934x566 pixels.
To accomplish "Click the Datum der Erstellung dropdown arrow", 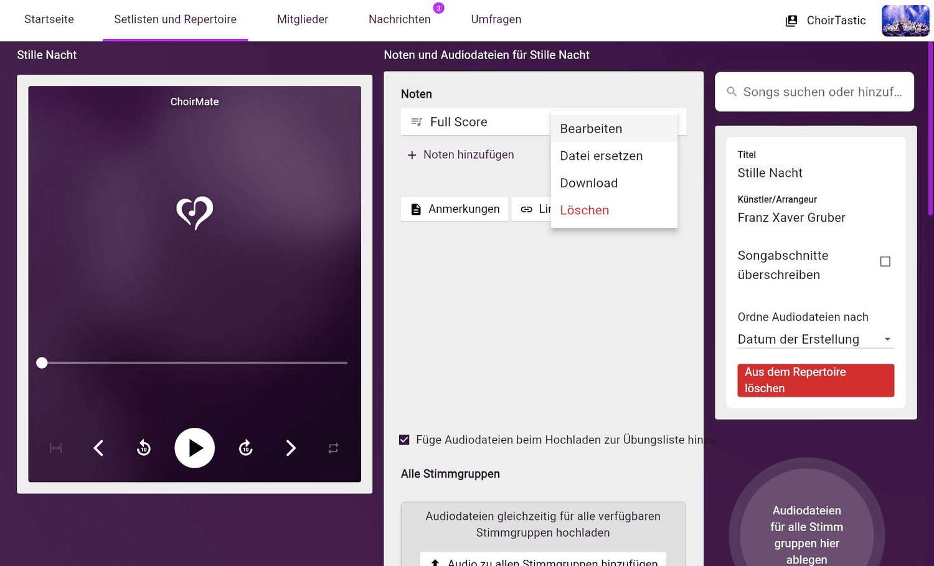I will pos(887,339).
